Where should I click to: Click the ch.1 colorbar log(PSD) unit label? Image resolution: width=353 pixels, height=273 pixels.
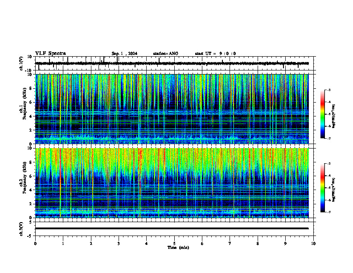(x=334, y=116)
